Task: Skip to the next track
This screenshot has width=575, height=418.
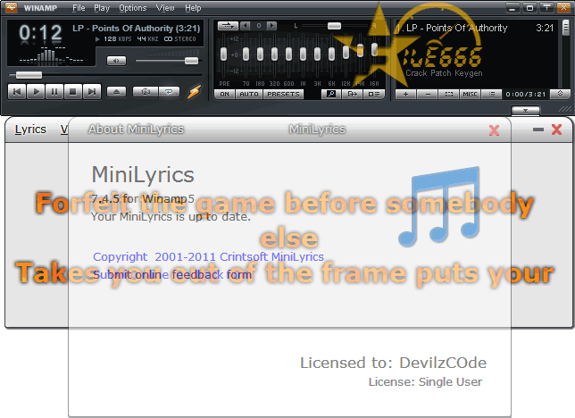Action: coord(92,92)
